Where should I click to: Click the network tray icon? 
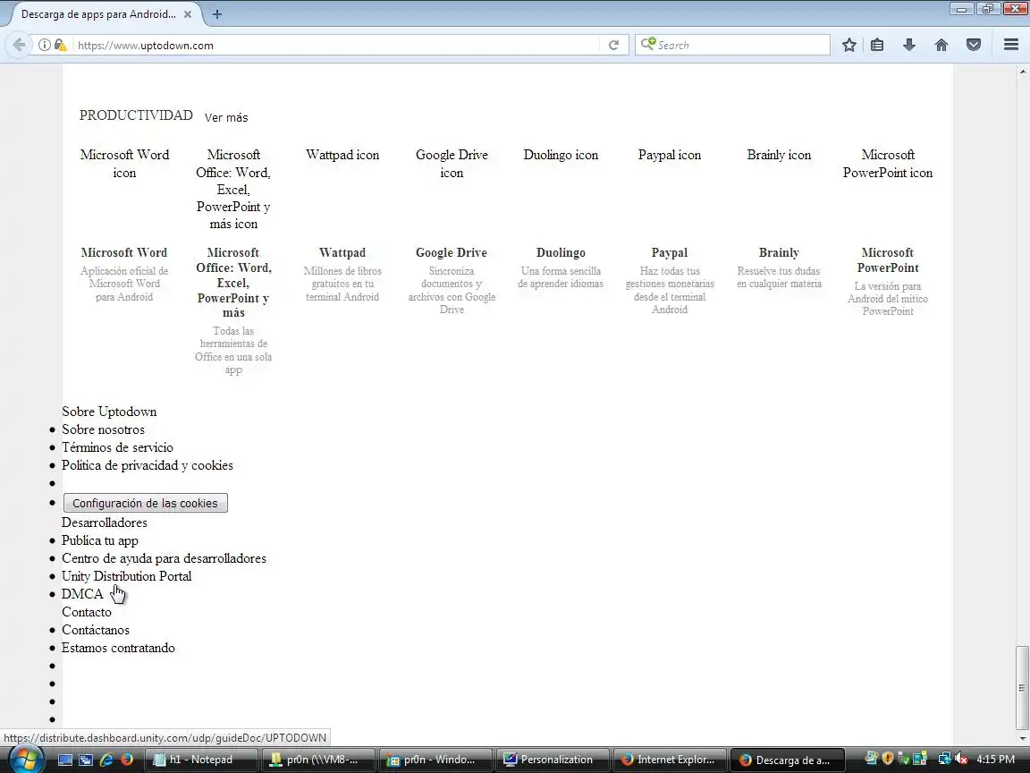pos(944,760)
